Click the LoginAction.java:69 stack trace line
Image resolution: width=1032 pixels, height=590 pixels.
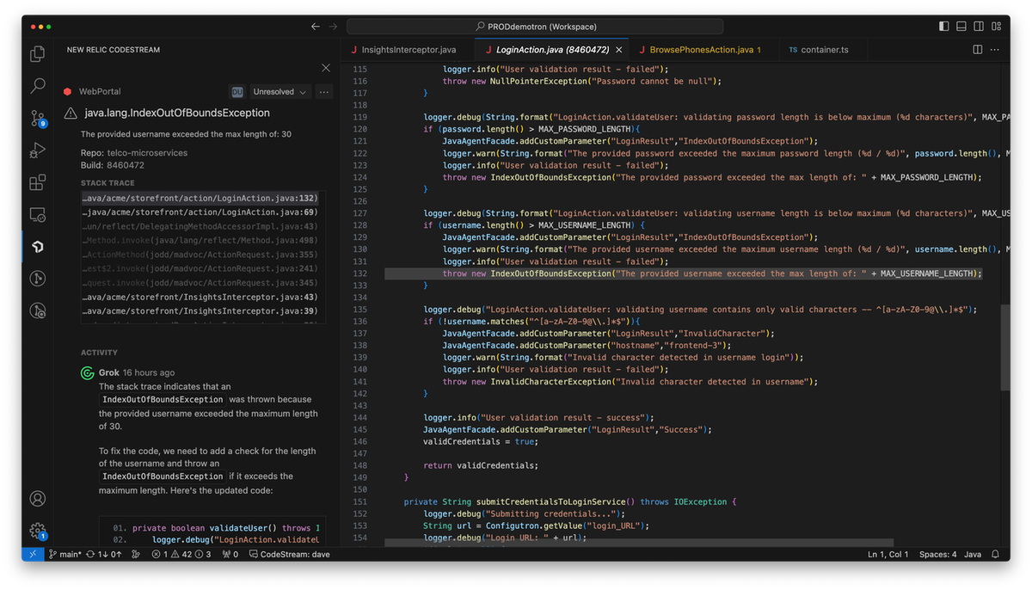click(200, 212)
